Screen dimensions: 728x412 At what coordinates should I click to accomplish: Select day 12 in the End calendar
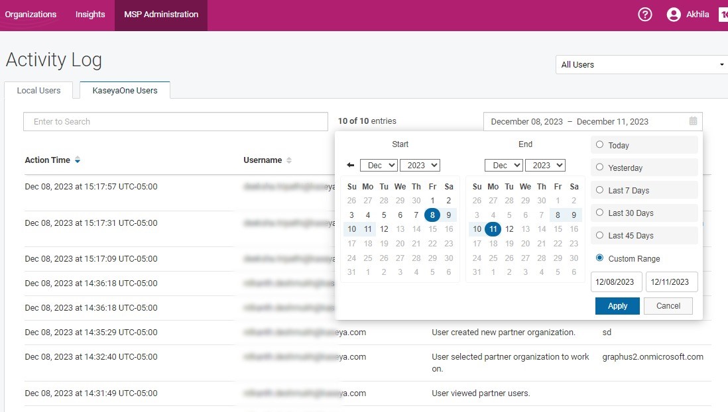pyautogui.click(x=509, y=229)
